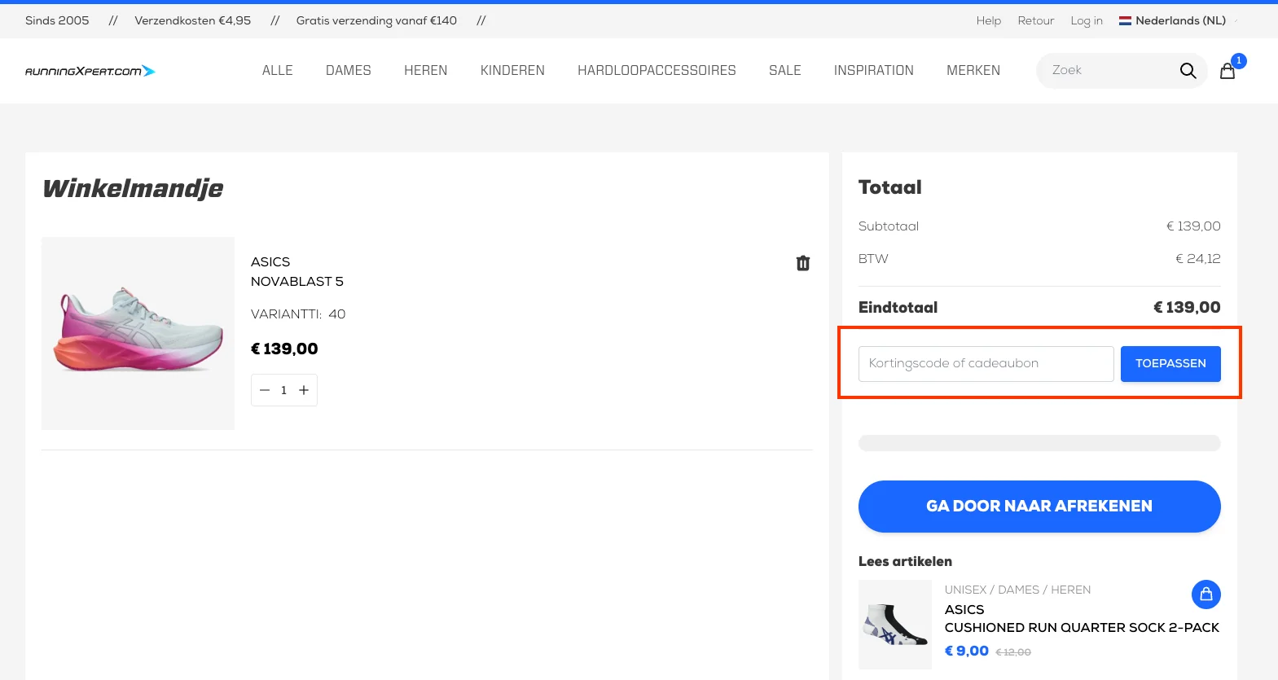Click the NOVABLAST 5 product name
Screen dimensions: 1278x680
coord(297,282)
